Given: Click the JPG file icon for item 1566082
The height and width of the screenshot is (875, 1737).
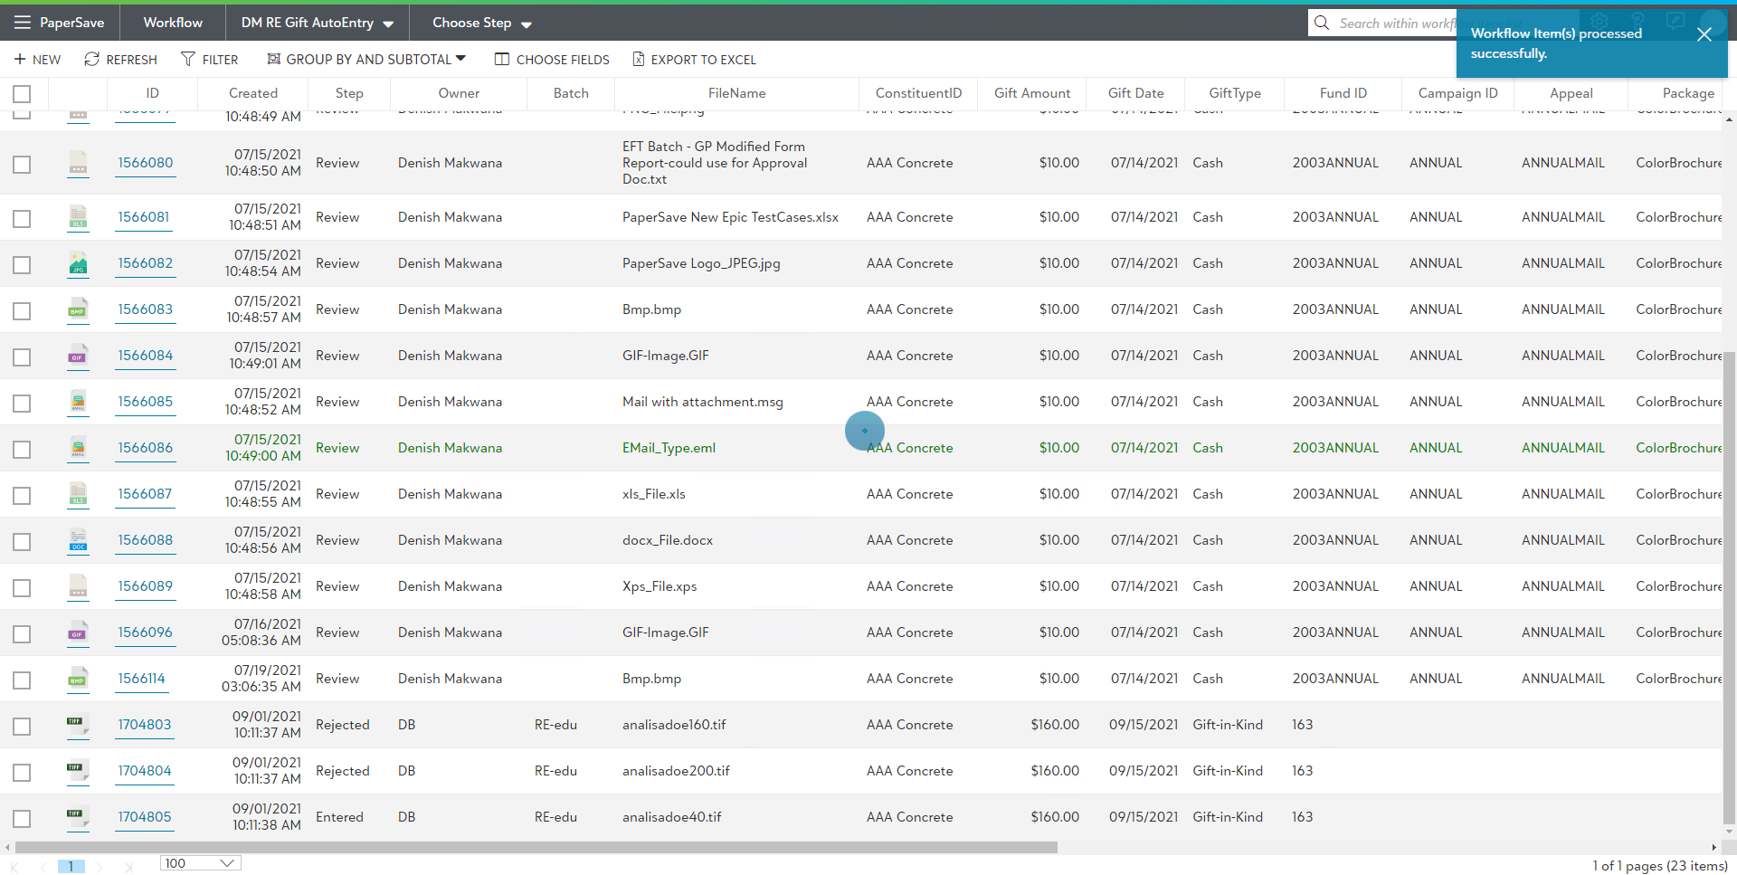Looking at the screenshot, I should tap(79, 263).
